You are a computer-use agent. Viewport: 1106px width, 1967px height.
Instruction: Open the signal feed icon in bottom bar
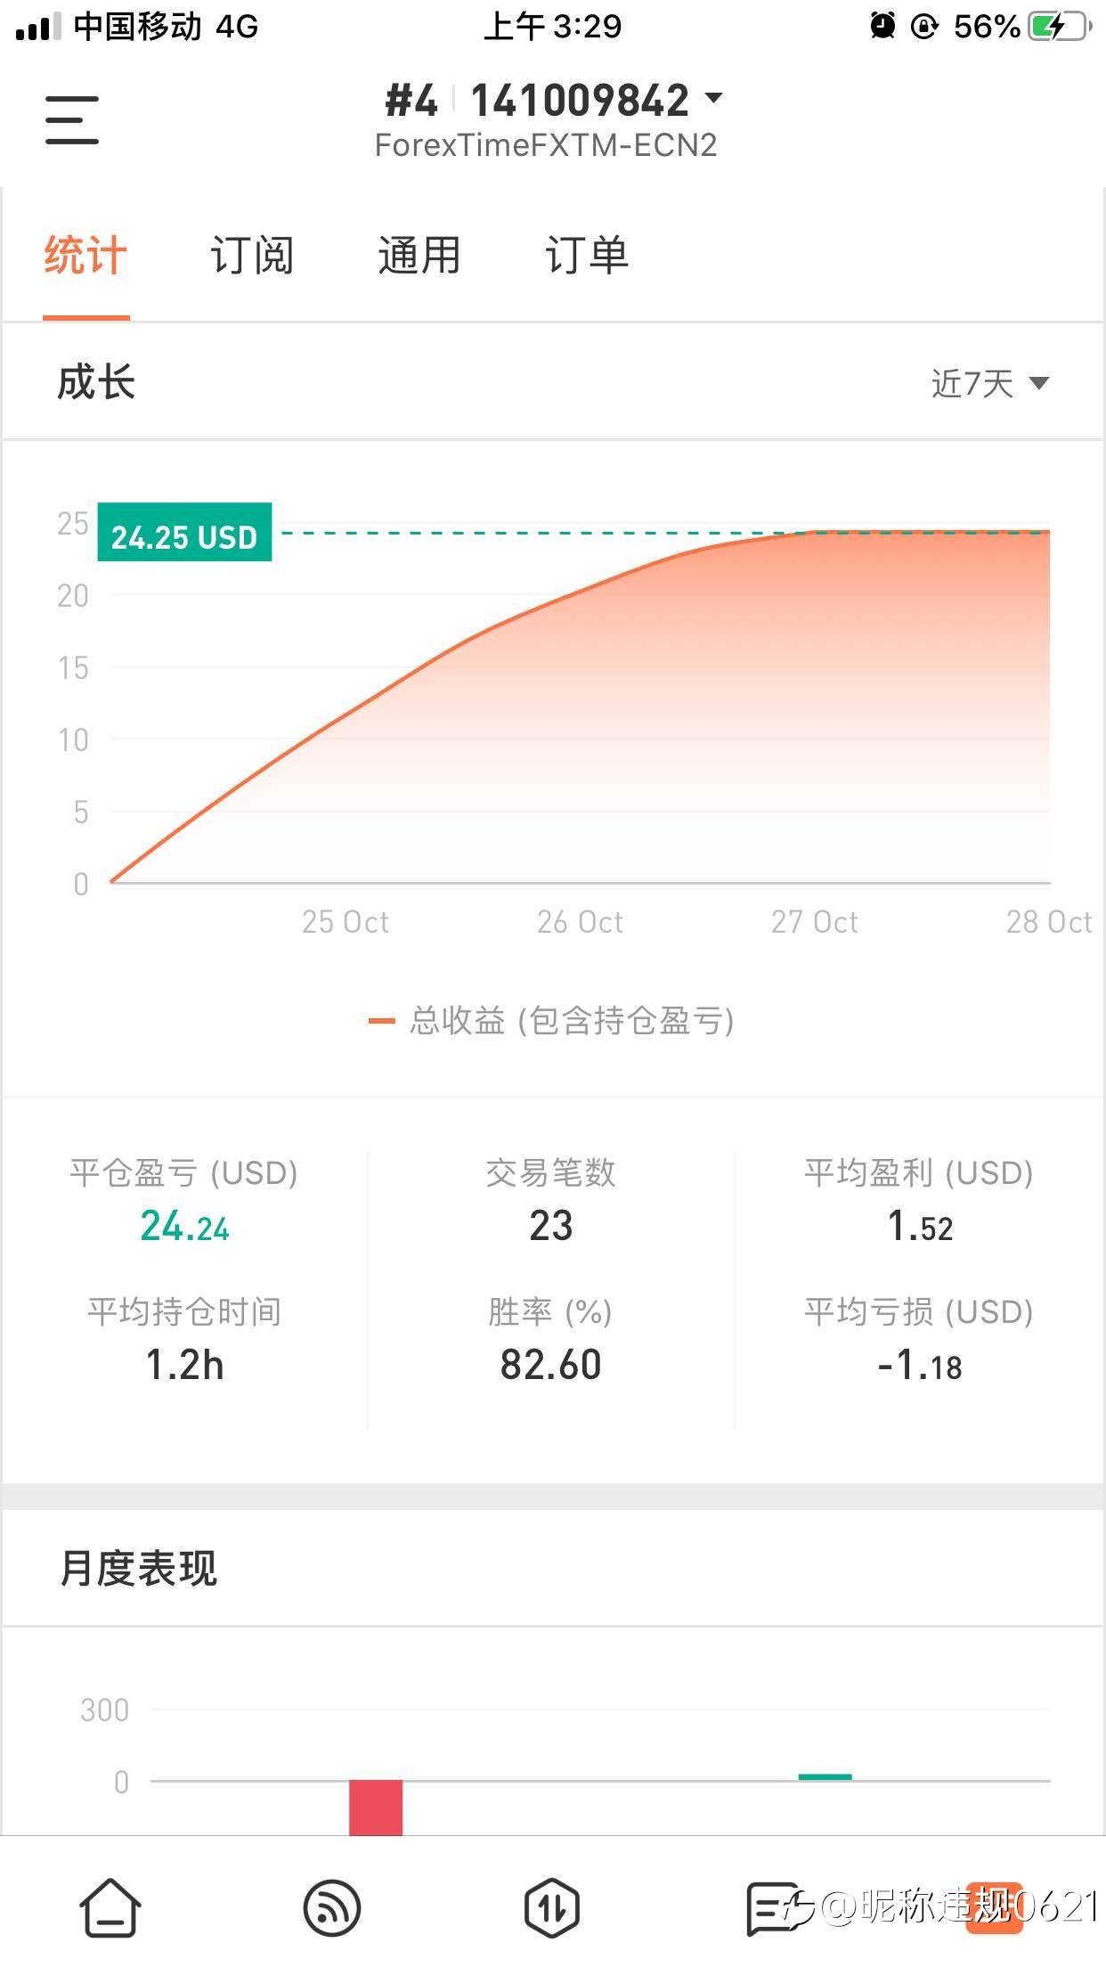tap(332, 1908)
